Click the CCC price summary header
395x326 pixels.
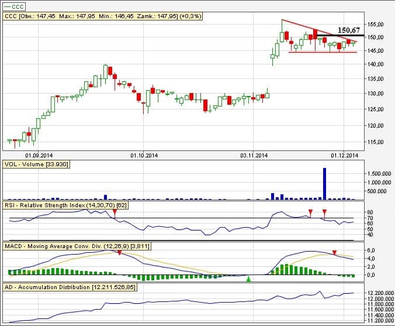pyautogui.click(x=103, y=16)
